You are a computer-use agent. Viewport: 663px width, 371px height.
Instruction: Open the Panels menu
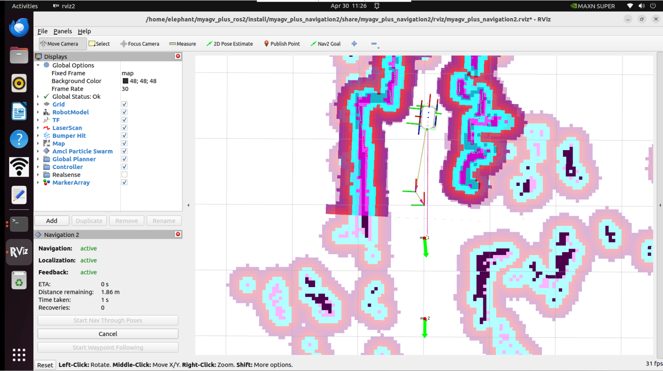(62, 31)
